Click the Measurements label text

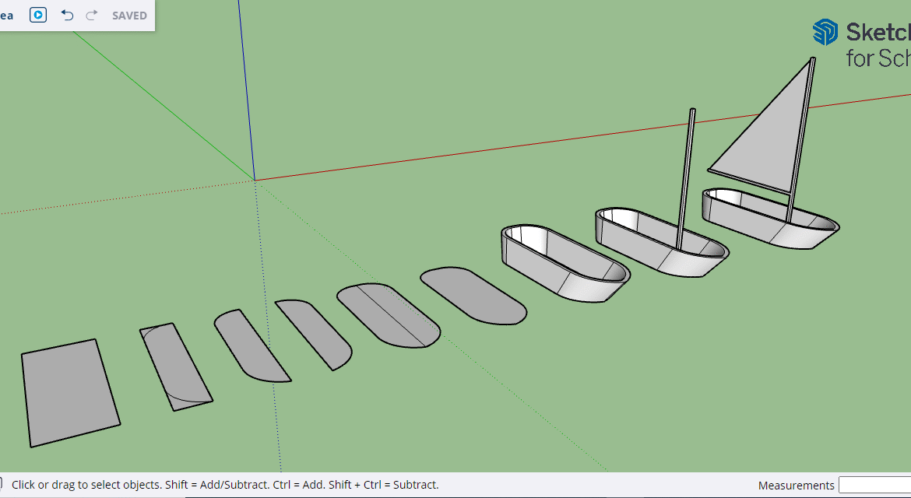[x=796, y=485]
